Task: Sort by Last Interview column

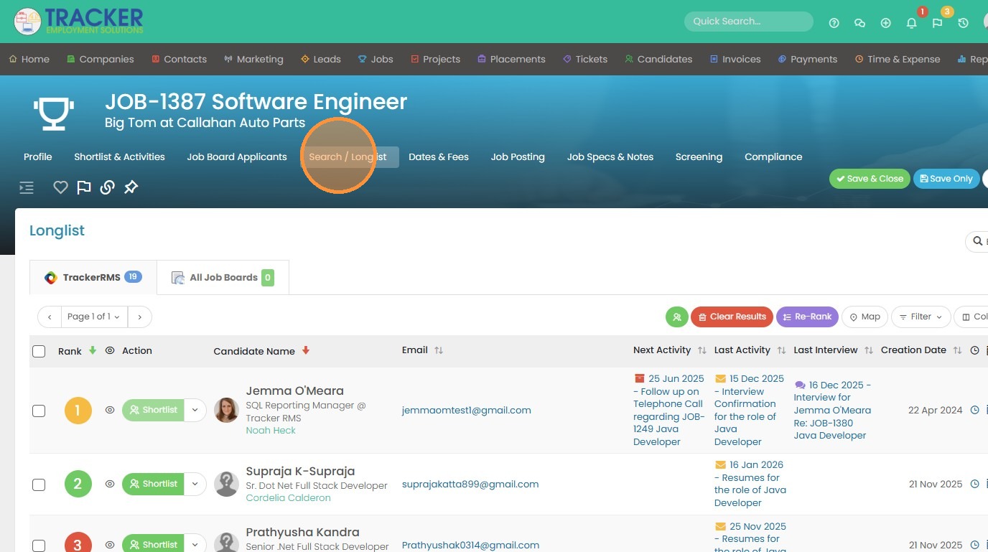Action: tap(869, 350)
